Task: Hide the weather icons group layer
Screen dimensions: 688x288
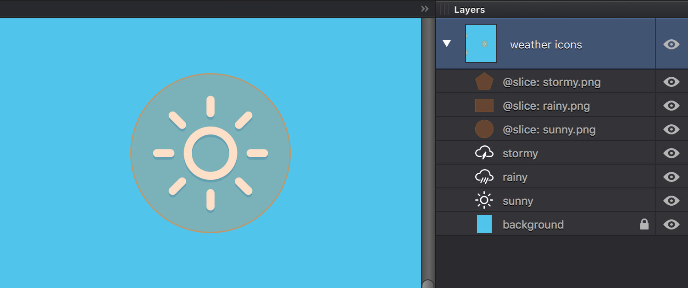Action: (x=671, y=44)
